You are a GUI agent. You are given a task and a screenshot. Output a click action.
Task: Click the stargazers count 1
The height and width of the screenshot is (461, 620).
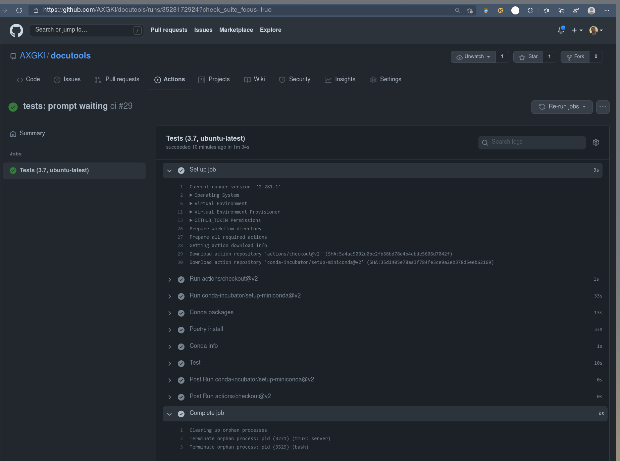(x=550, y=57)
